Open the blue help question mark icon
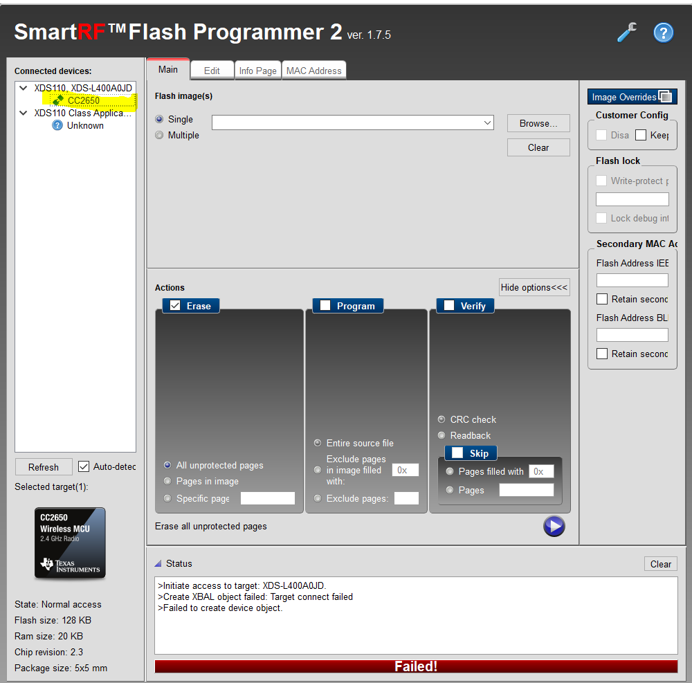 click(x=664, y=33)
